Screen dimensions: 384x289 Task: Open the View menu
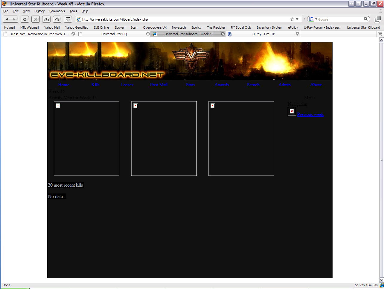click(26, 11)
